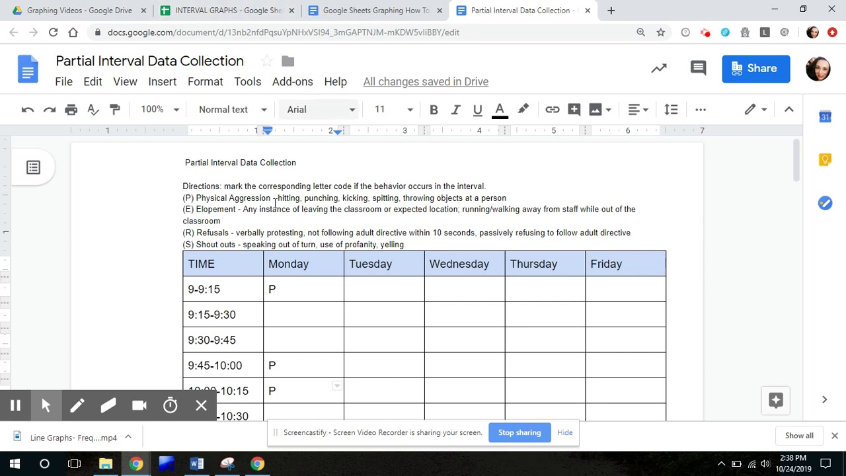
Task: Select the Paint format tool
Action: pos(115,110)
